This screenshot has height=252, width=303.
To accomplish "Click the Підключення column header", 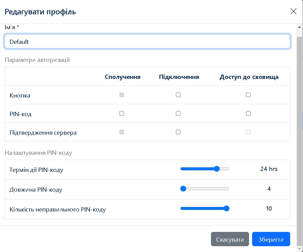I will 179,77.
